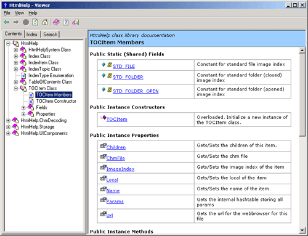Click the search book toolbar icon

click(76, 22)
